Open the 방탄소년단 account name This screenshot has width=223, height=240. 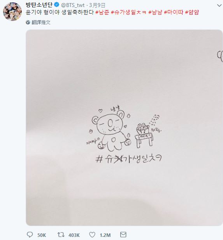(39, 5)
